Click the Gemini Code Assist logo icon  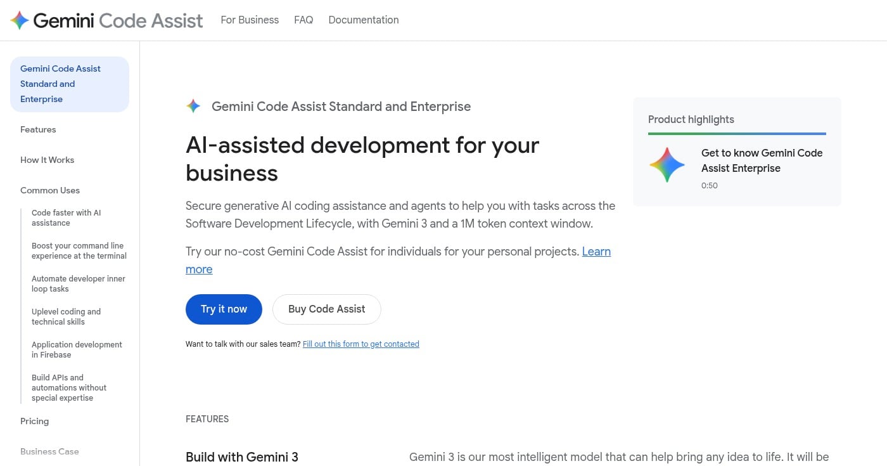20,20
